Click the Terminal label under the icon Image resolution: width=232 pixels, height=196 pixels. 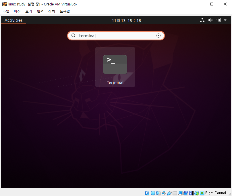click(x=115, y=83)
